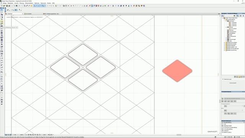Open the Dokumentation menu
245x138 pixels.
(x=29, y=3)
